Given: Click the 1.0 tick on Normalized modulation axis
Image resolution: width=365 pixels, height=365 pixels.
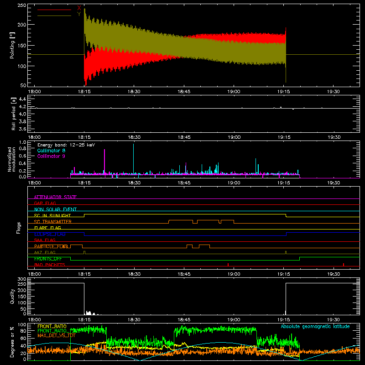Looking at the screenshot, I should click(x=22, y=142).
